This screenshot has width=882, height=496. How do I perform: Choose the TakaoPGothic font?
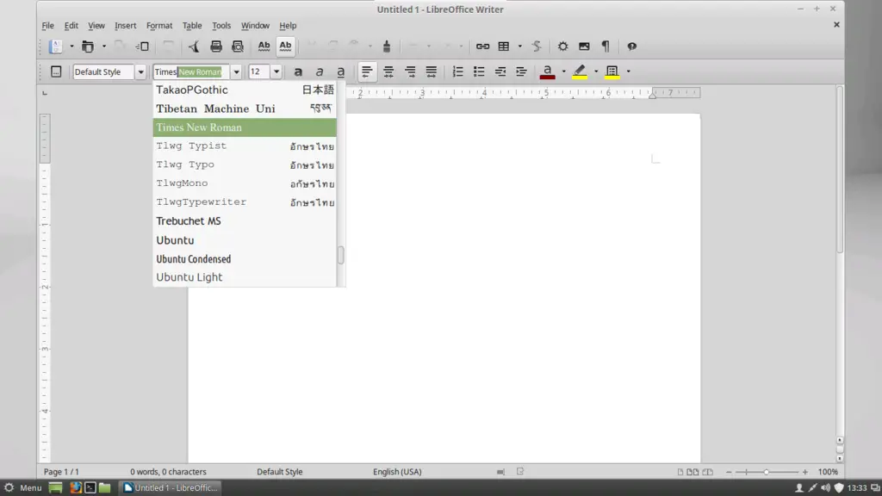245,90
